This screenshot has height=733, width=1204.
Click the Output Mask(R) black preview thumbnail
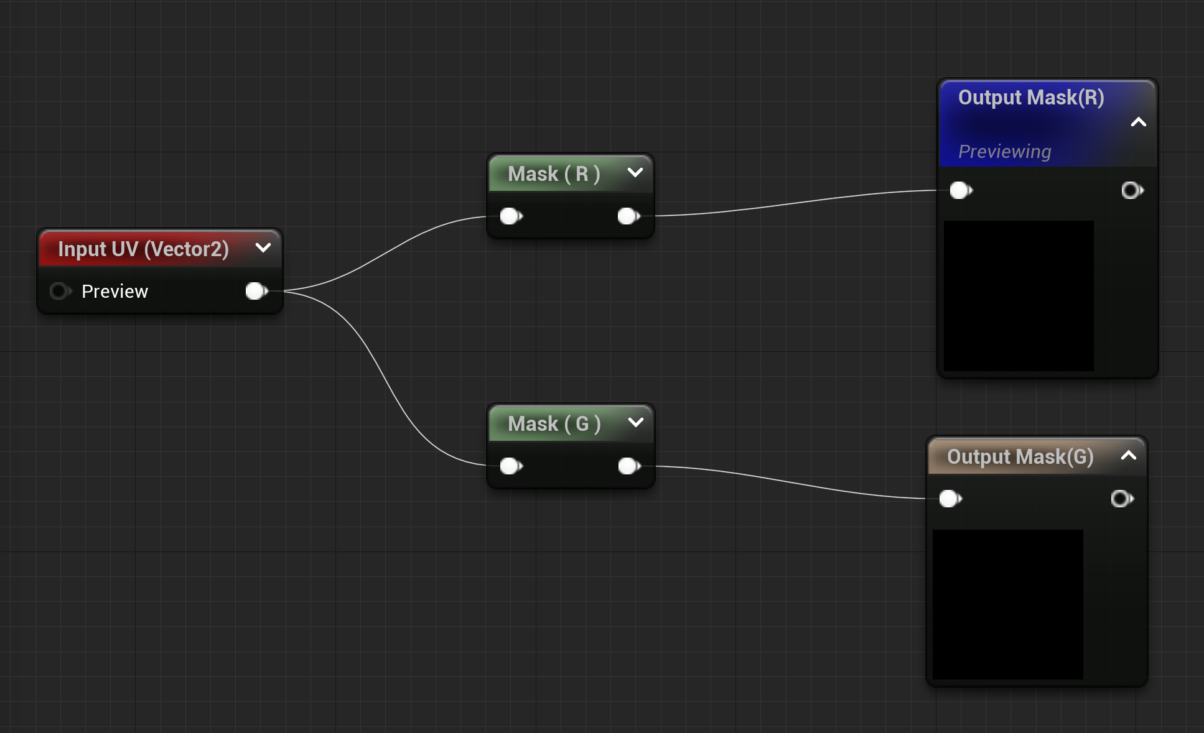click(1019, 296)
